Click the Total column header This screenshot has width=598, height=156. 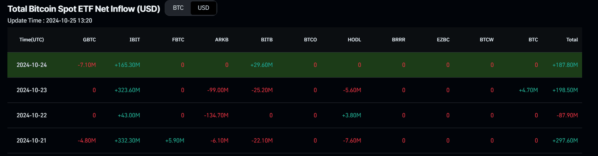(x=572, y=39)
